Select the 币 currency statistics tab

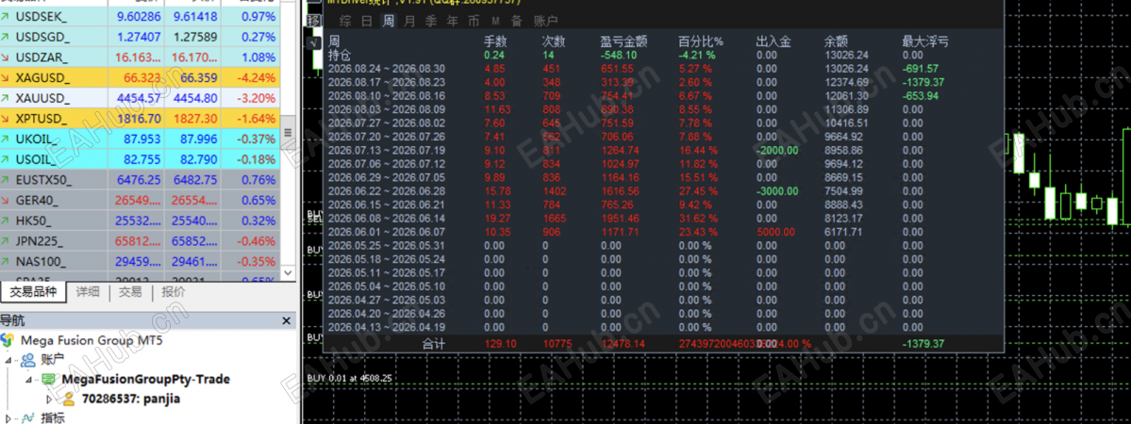pyautogui.click(x=474, y=21)
